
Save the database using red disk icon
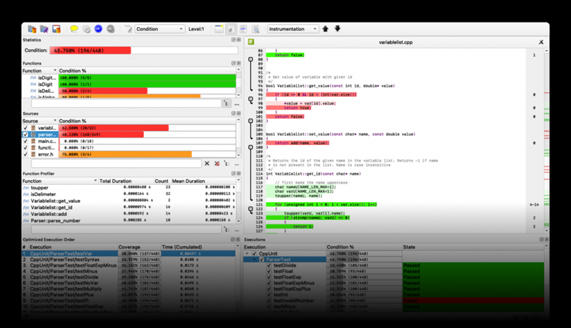pyautogui.click(x=56, y=29)
